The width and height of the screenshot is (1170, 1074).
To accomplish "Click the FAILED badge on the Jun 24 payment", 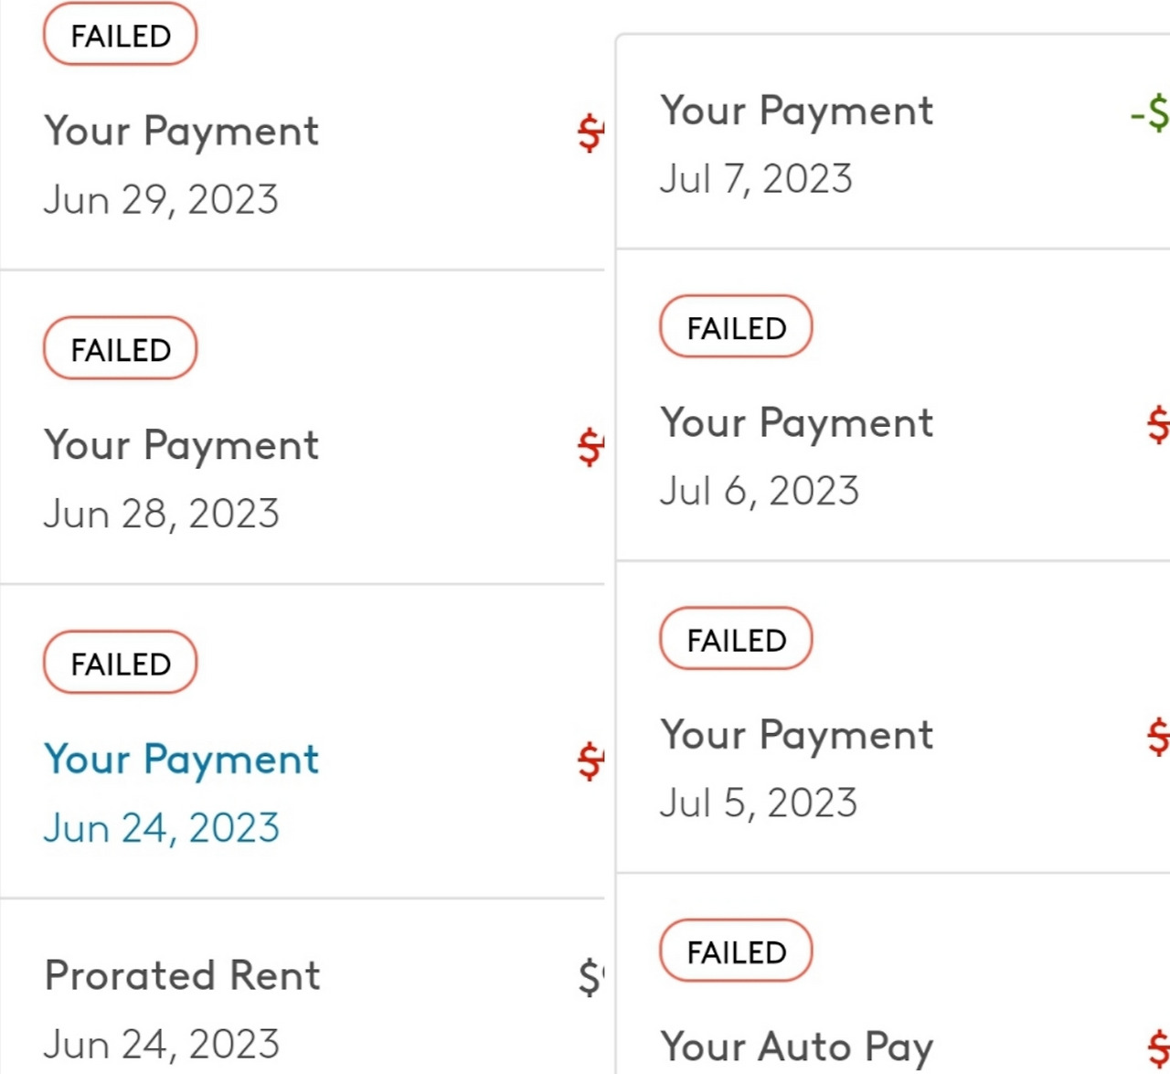I will (120, 663).
